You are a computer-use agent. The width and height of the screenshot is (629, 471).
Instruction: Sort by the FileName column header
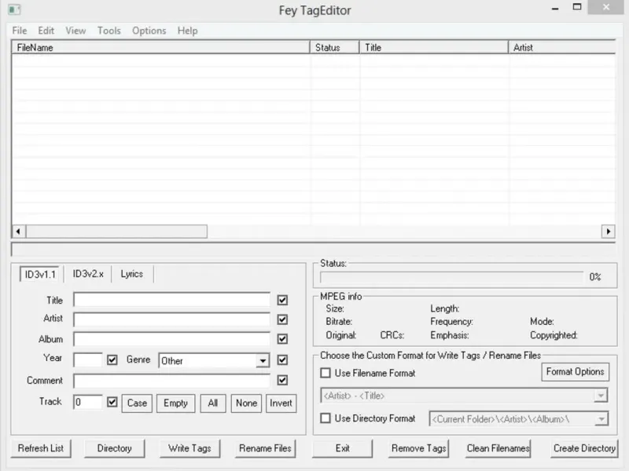[x=161, y=47]
